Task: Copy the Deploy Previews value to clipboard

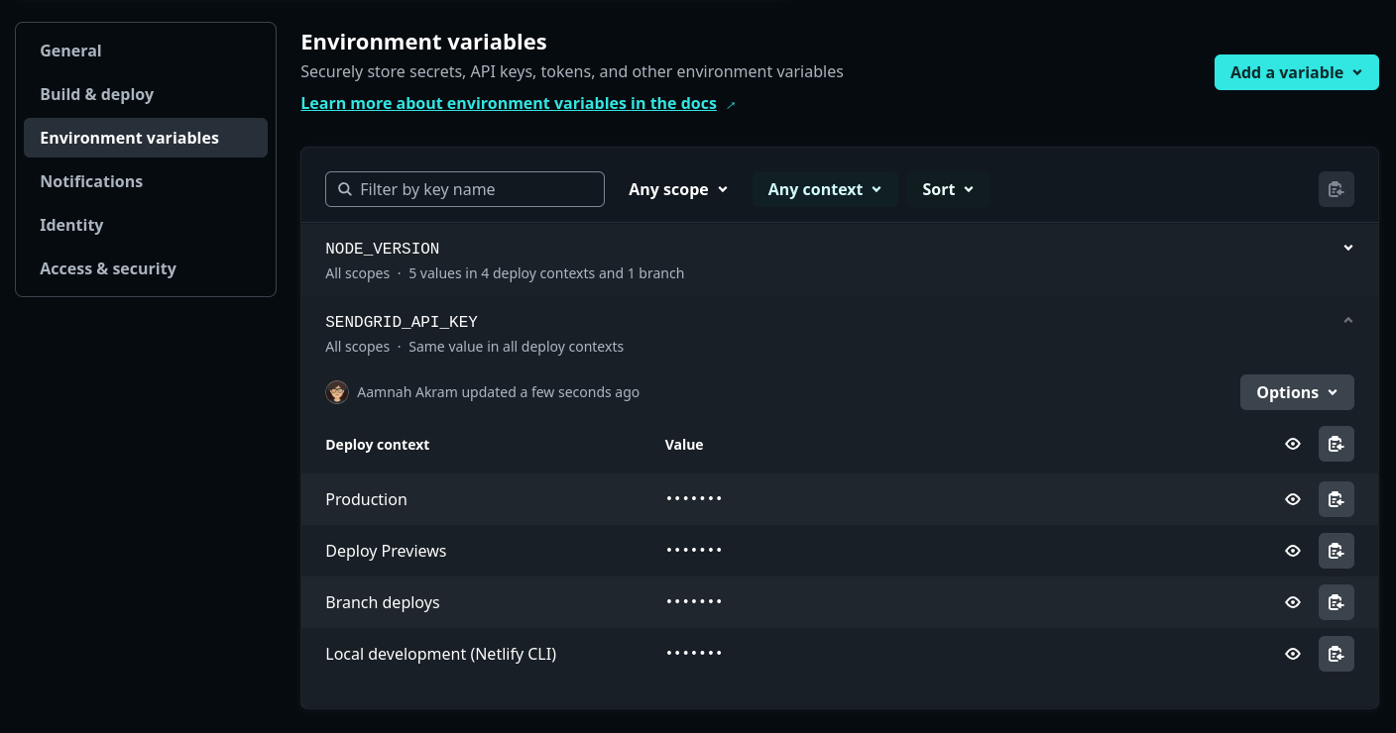Action: [1336, 551]
